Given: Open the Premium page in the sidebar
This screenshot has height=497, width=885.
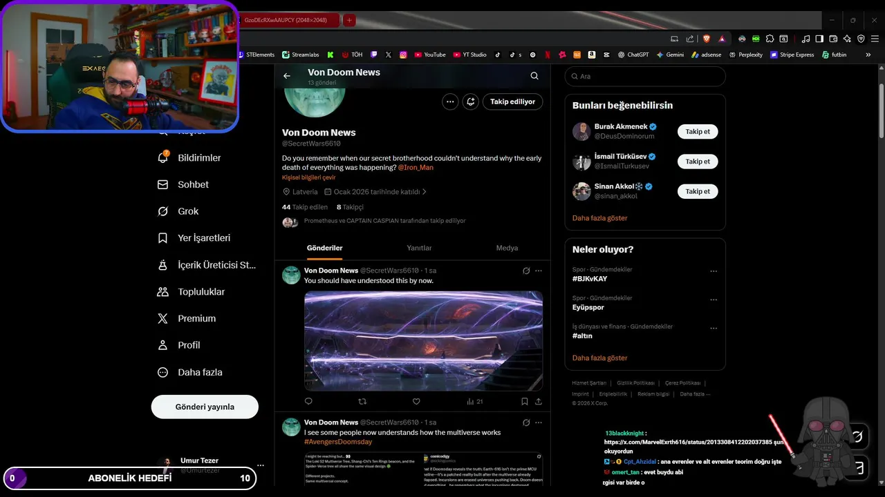Looking at the screenshot, I should pyautogui.click(x=187, y=318).
